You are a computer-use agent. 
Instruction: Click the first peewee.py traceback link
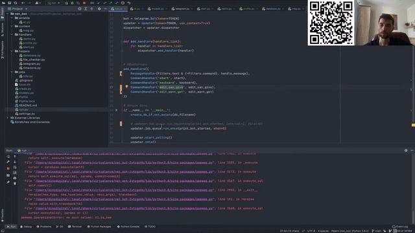pyautogui.click(x=124, y=154)
